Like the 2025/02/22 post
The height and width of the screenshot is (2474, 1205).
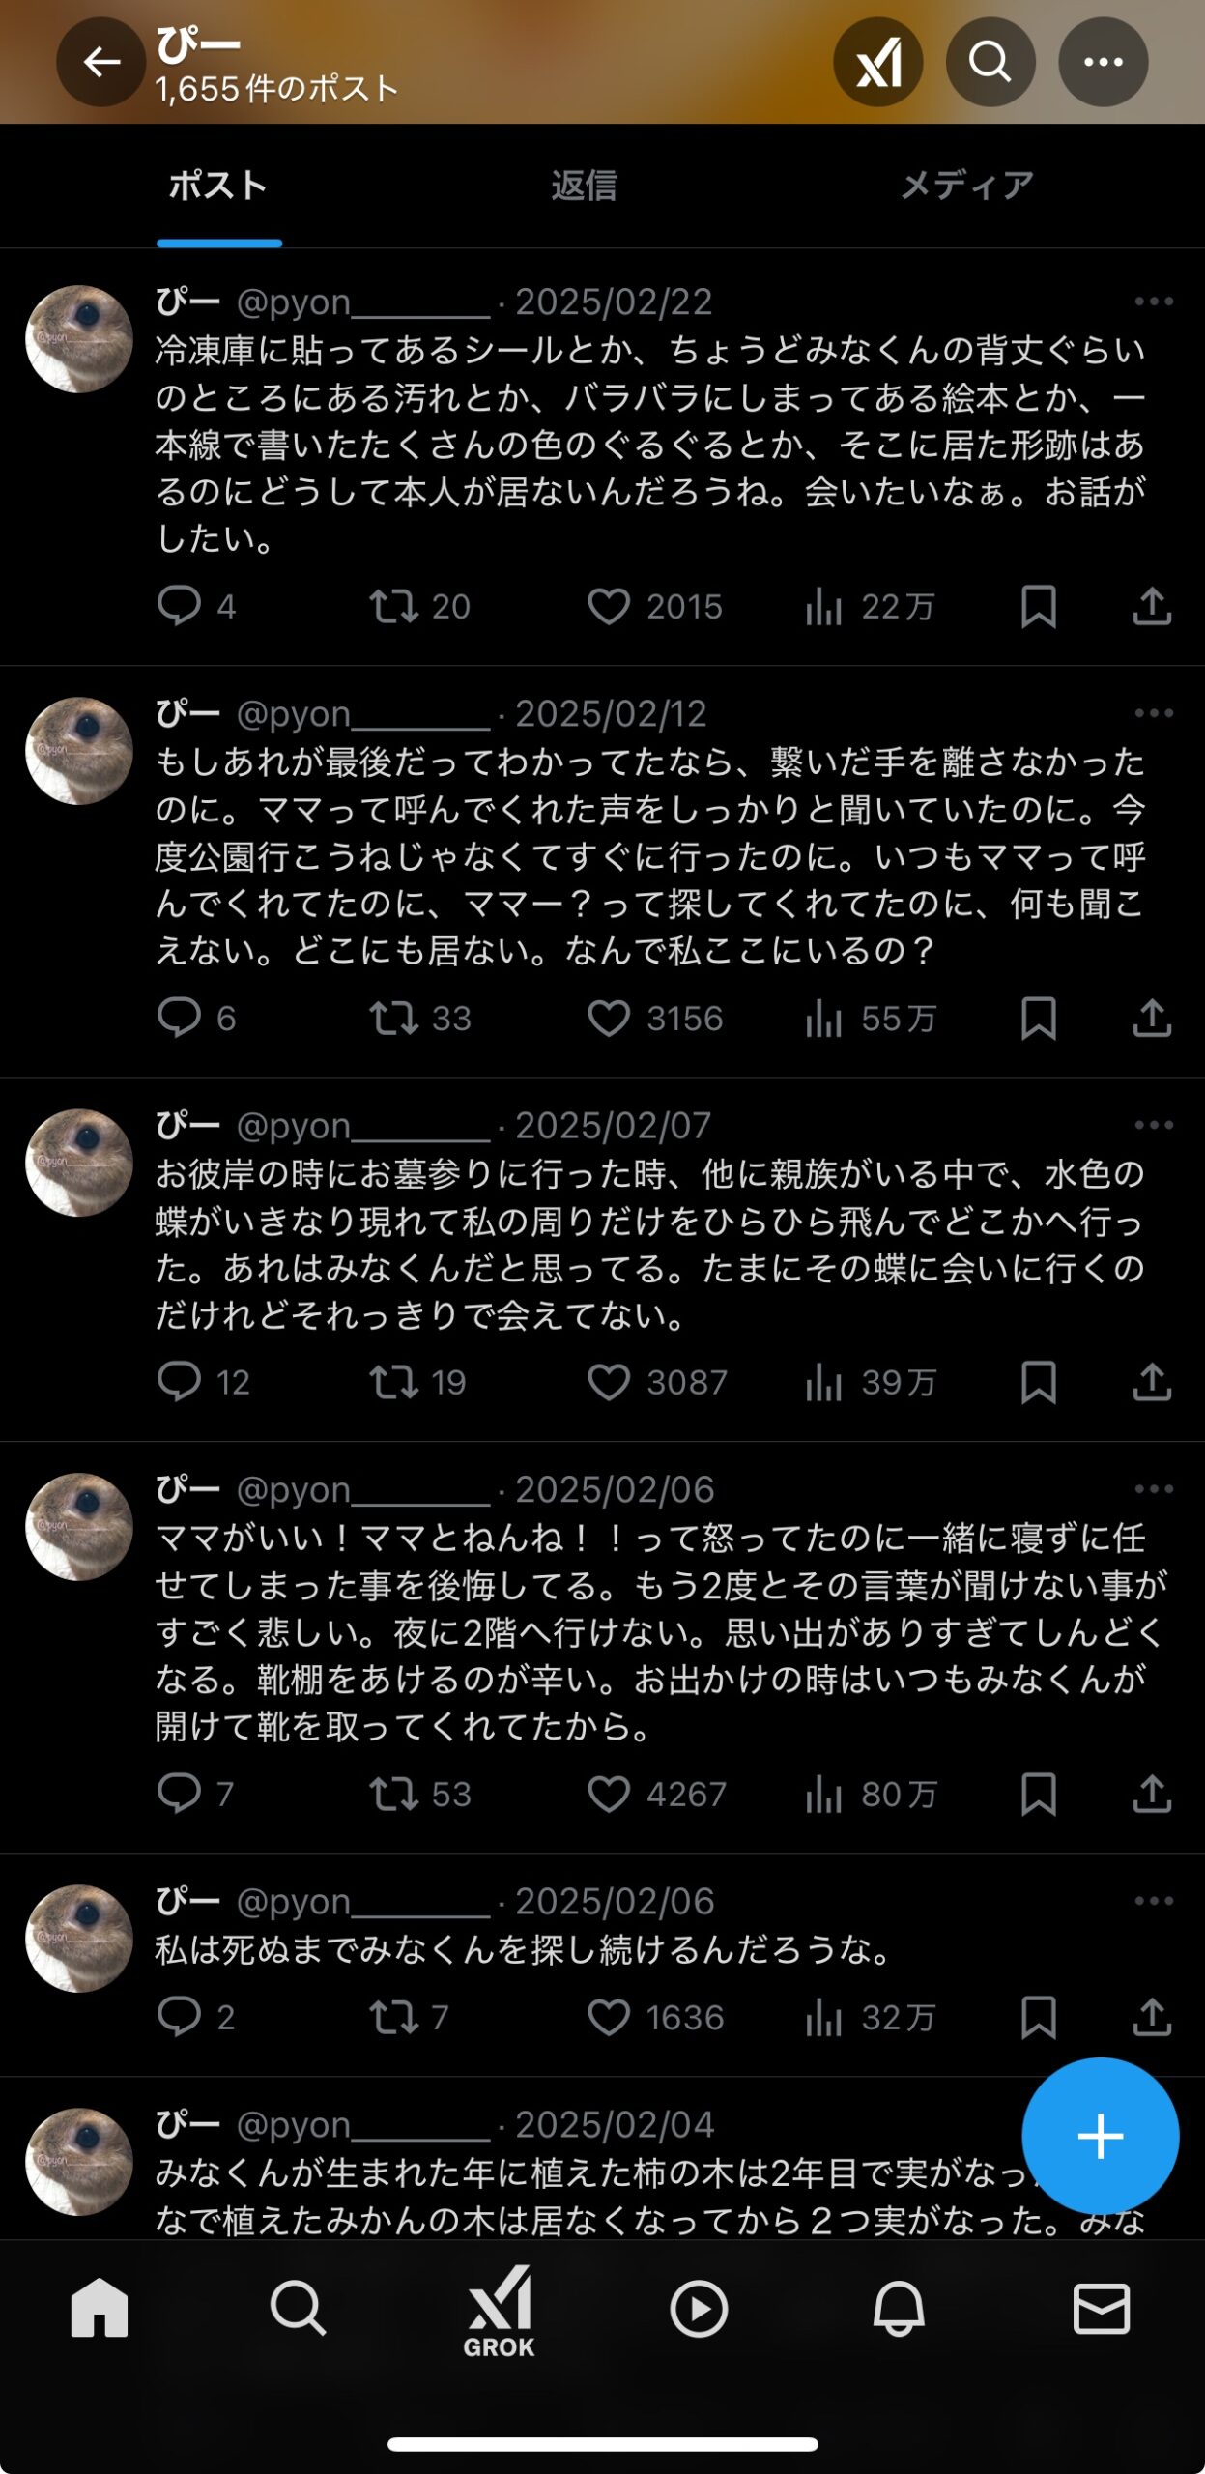click(x=609, y=607)
